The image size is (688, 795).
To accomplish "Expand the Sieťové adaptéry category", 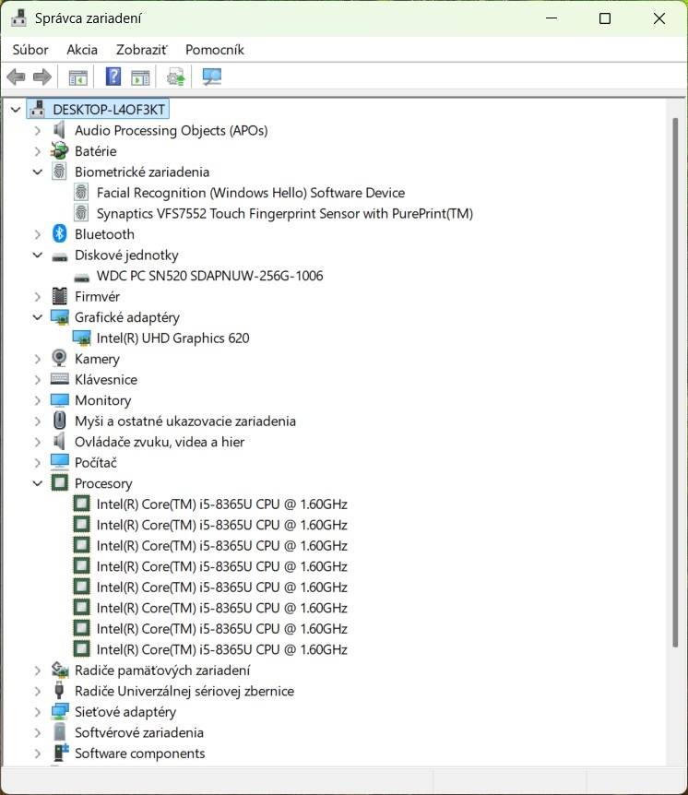I will point(38,712).
